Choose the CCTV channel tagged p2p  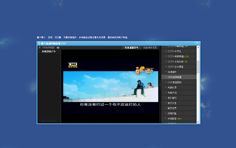[178, 57]
